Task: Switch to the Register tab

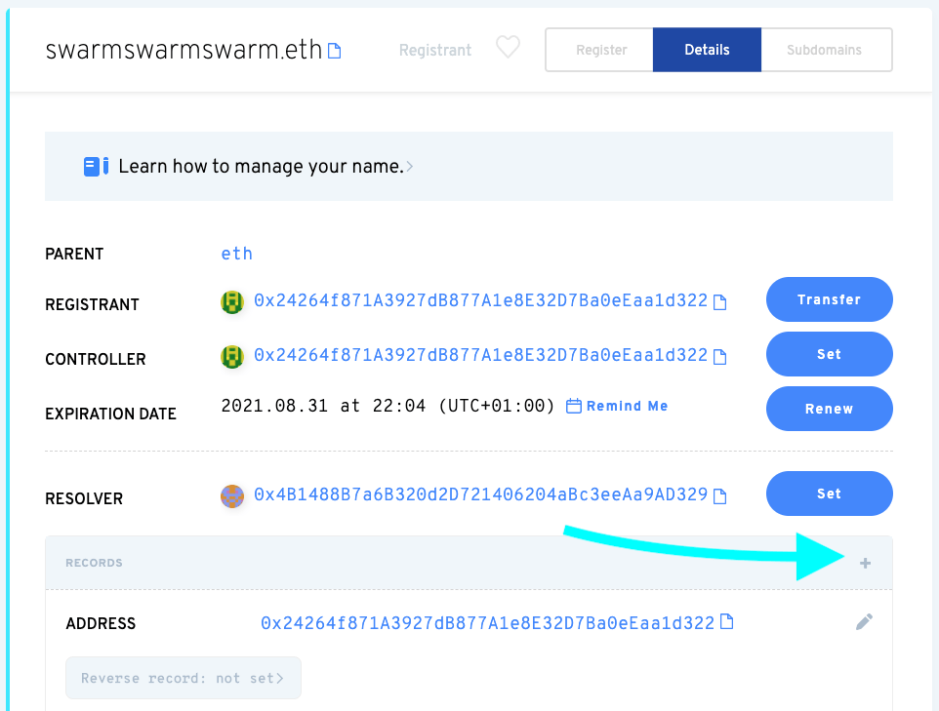Action: (600, 50)
